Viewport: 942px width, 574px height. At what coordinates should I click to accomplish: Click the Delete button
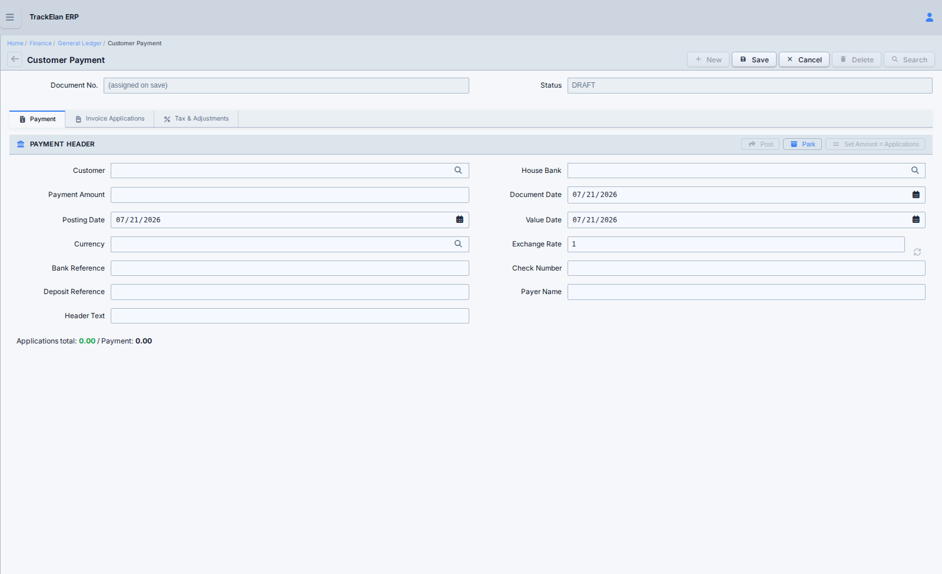(857, 59)
